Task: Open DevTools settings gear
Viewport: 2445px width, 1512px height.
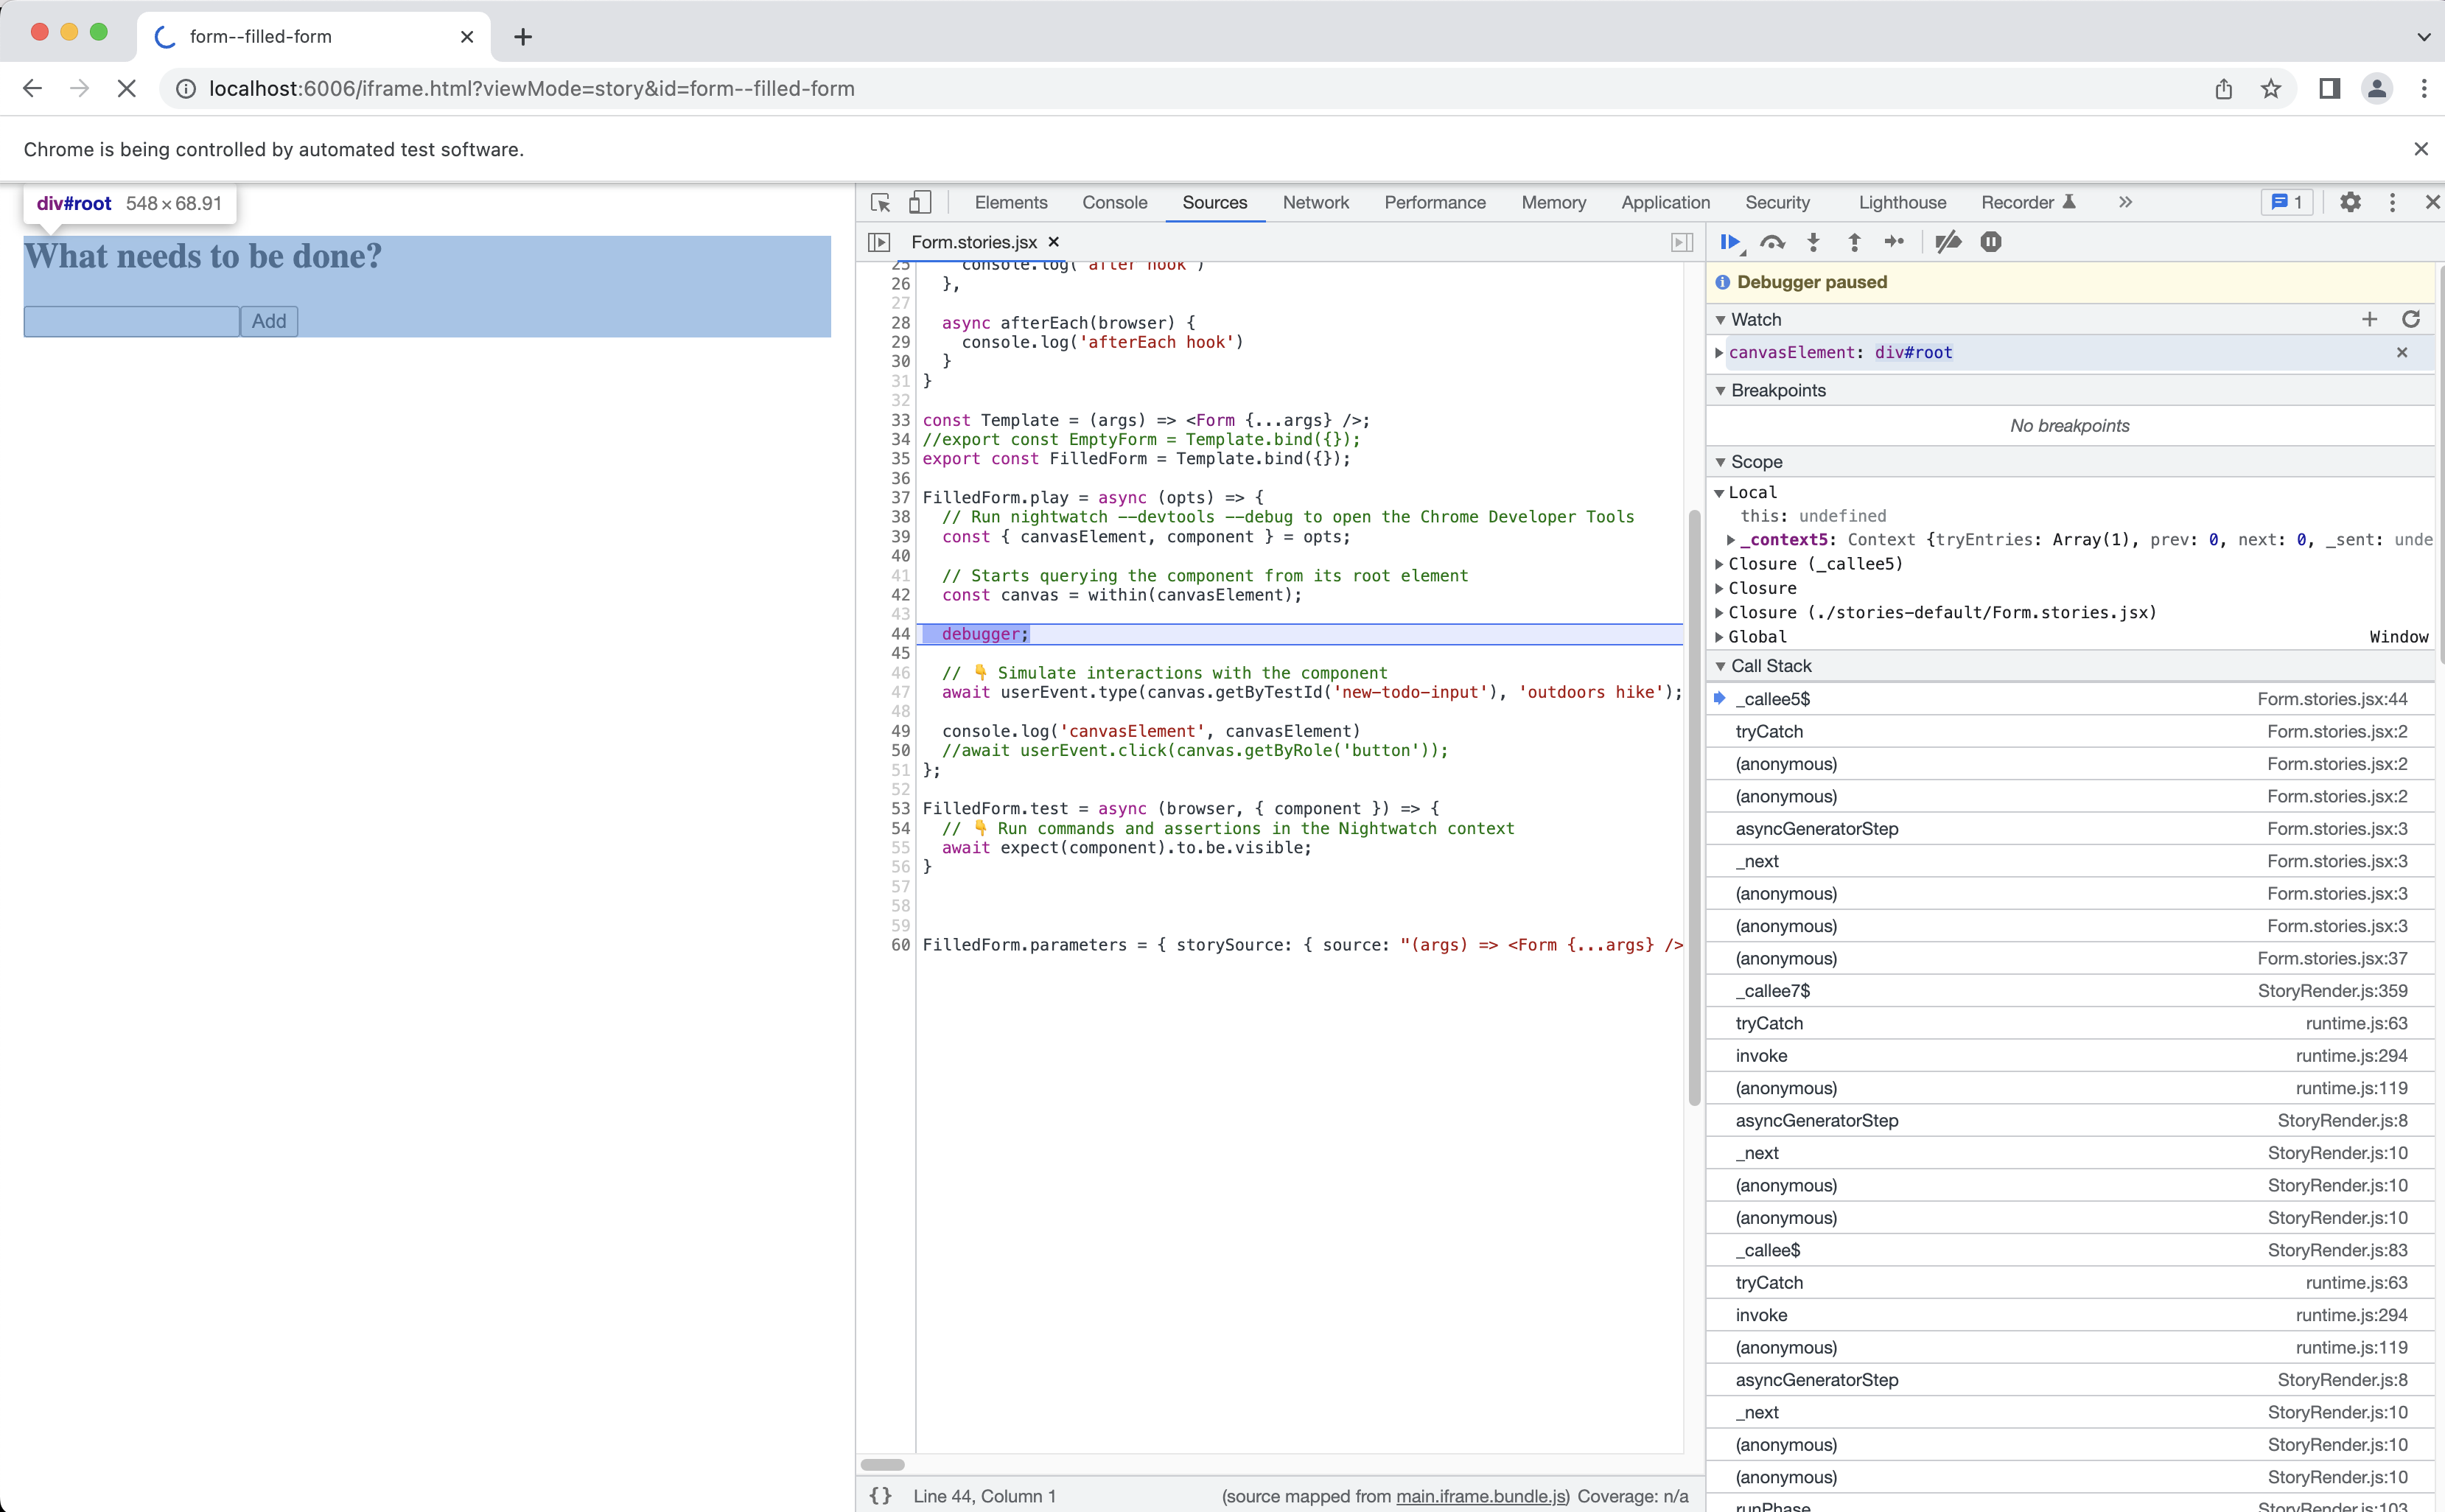Action: tap(2350, 202)
